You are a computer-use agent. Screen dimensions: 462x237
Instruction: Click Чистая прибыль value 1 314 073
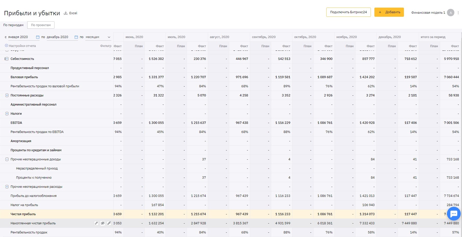367,214
